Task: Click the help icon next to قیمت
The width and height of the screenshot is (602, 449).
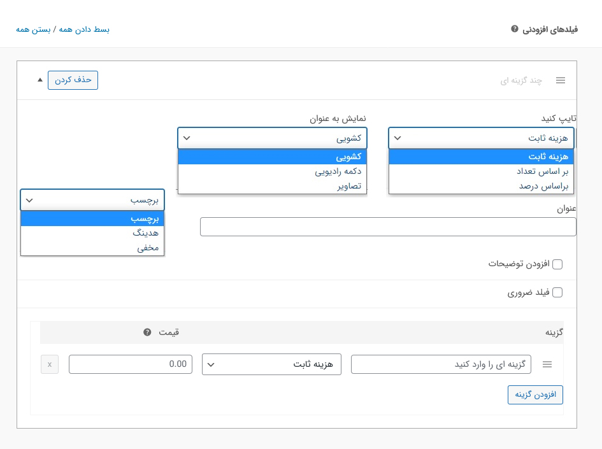Action: click(x=147, y=332)
